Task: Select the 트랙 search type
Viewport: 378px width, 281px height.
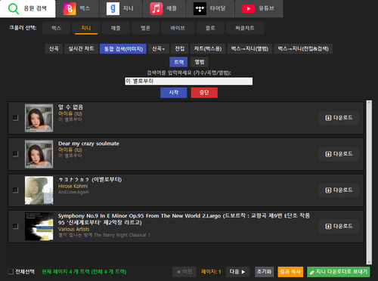Action: tap(178, 62)
